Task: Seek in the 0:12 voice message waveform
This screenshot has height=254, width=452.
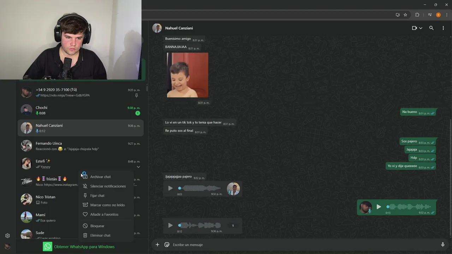Action: [x=200, y=225]
